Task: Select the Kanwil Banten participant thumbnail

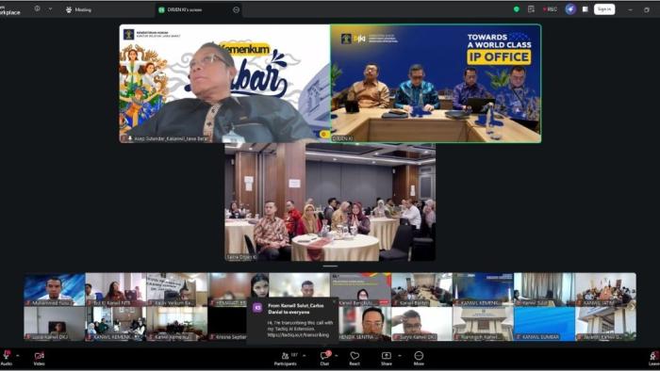Action: pyautogui.click(x=421, y=289)
